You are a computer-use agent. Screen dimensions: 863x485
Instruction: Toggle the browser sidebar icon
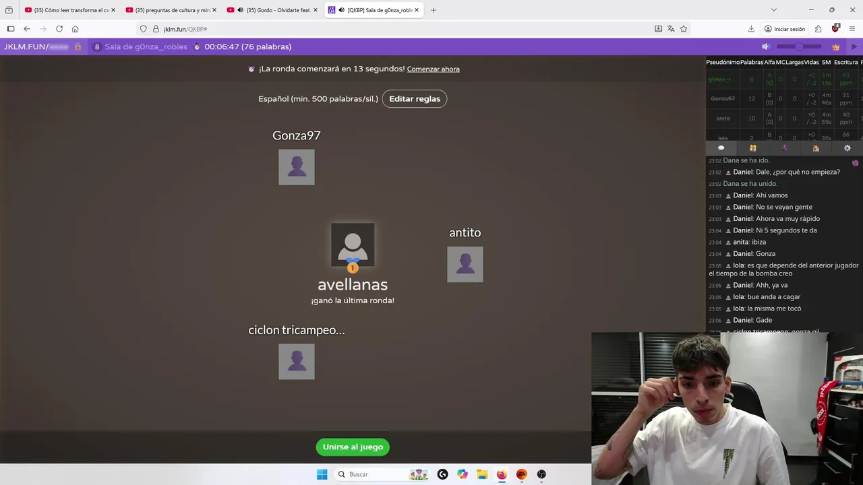11,29
